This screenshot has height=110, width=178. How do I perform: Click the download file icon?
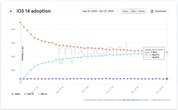(152, 11)
